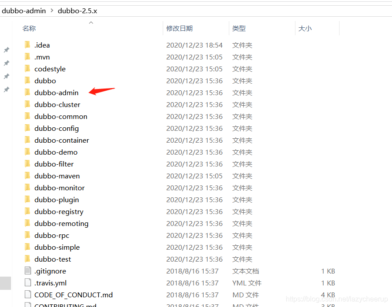Select the .travis.yml file name
Image resolution: width=392 pixels, height=307 pixels.
[51, 283]
